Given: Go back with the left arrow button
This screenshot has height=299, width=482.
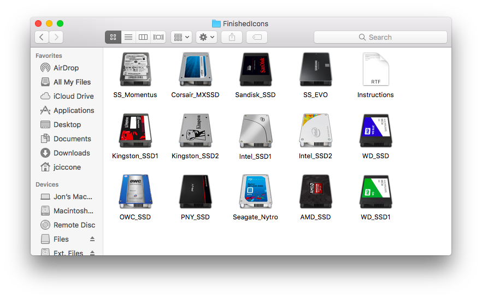Looking at the screenshot, I should coord(42,37).
